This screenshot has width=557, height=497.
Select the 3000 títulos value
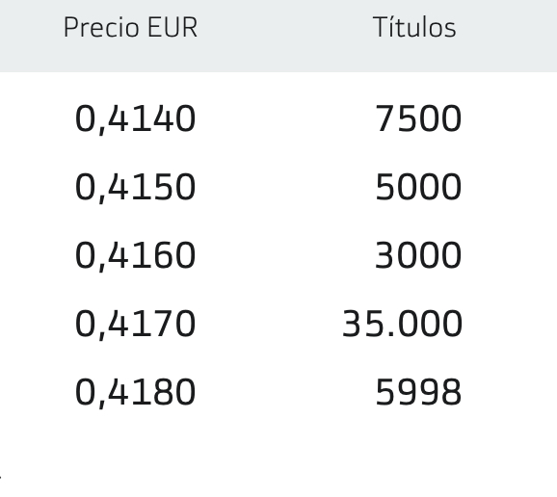point(418,255)
